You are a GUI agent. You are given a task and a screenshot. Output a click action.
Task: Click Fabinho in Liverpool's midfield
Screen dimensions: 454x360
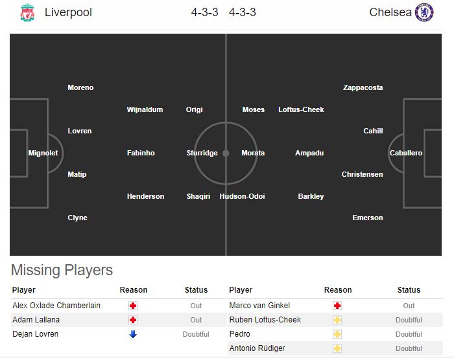point(141,153)
